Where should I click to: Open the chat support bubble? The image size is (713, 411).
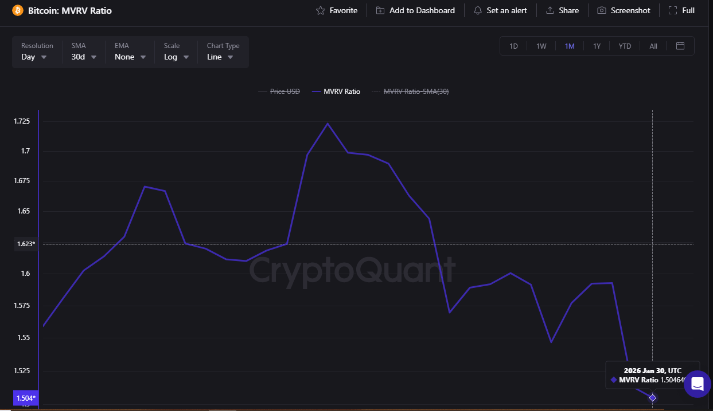point(697,384)
